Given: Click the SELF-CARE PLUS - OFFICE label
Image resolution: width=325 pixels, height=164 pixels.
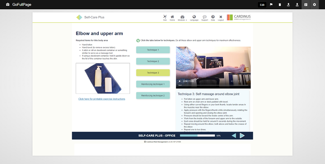Looking at the screenshot, I should tap(157, 136).
